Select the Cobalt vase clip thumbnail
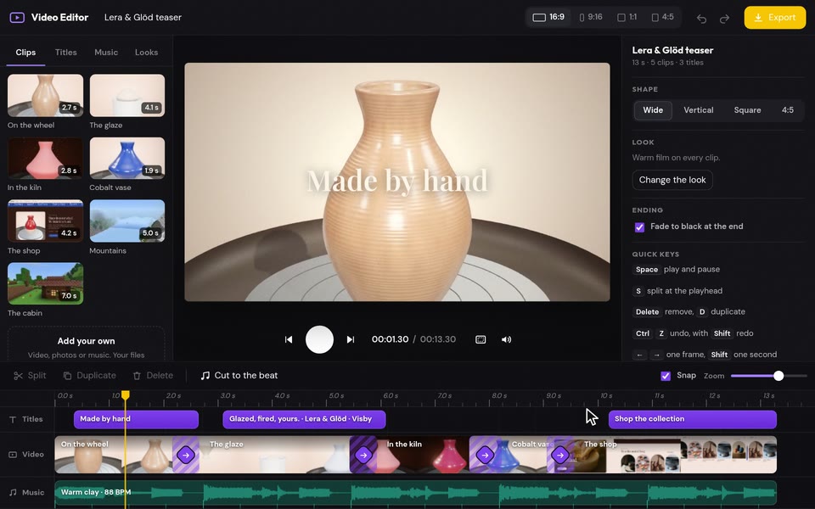 (127, 158)
